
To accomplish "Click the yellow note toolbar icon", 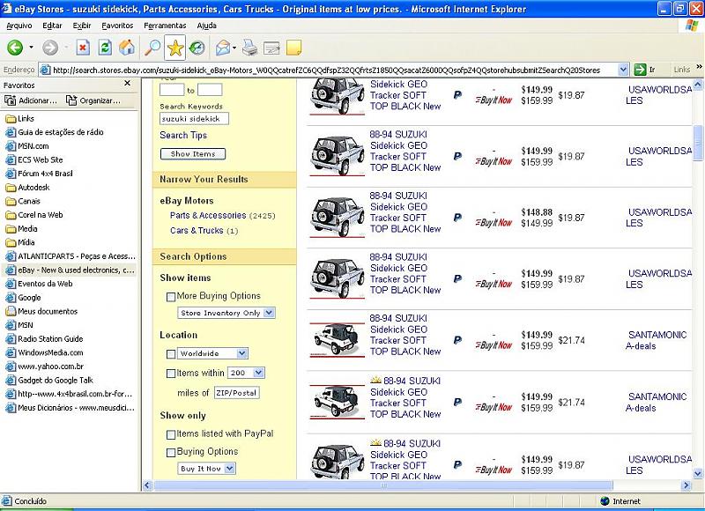I will 293,48.
